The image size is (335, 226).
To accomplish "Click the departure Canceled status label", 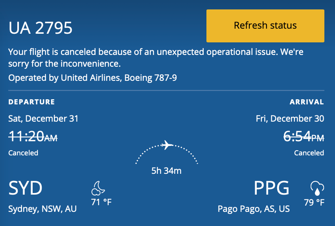I will click(x=23, y=153).
